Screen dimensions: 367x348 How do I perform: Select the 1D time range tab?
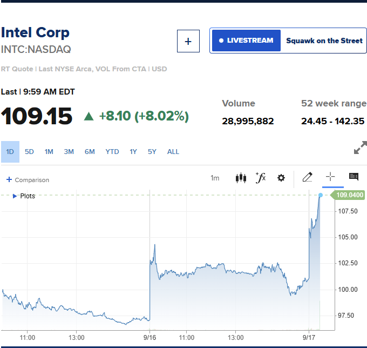(10, 152)
